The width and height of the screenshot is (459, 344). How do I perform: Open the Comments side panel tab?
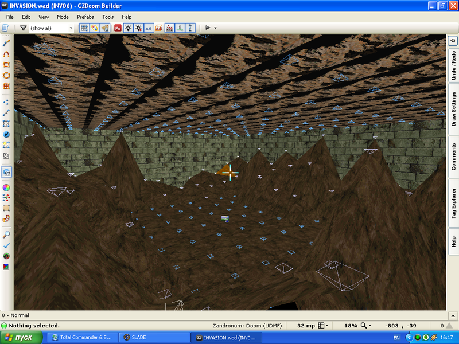(453, 157)
